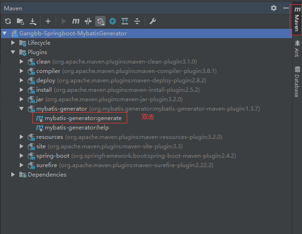Run Maven build play icon

point(64,21)
